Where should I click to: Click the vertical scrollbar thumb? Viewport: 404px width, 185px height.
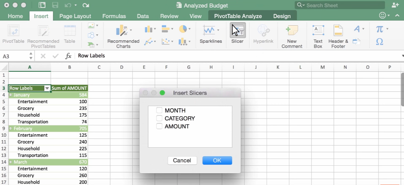pos(402,89)
